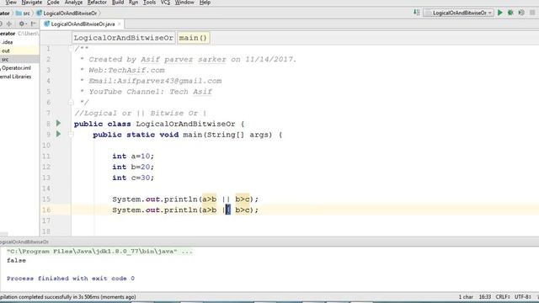The height and width of the screenshot is (303, 539).
Task: Open the Help menu
Action: [205, 3]
